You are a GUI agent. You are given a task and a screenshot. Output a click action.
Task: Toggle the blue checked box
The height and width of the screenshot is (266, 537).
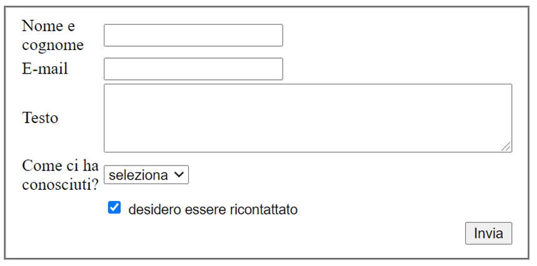114,208
